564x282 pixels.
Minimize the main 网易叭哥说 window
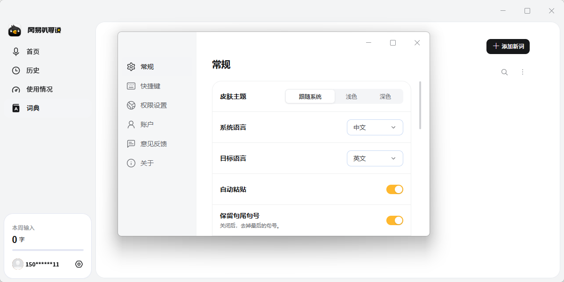503,11
